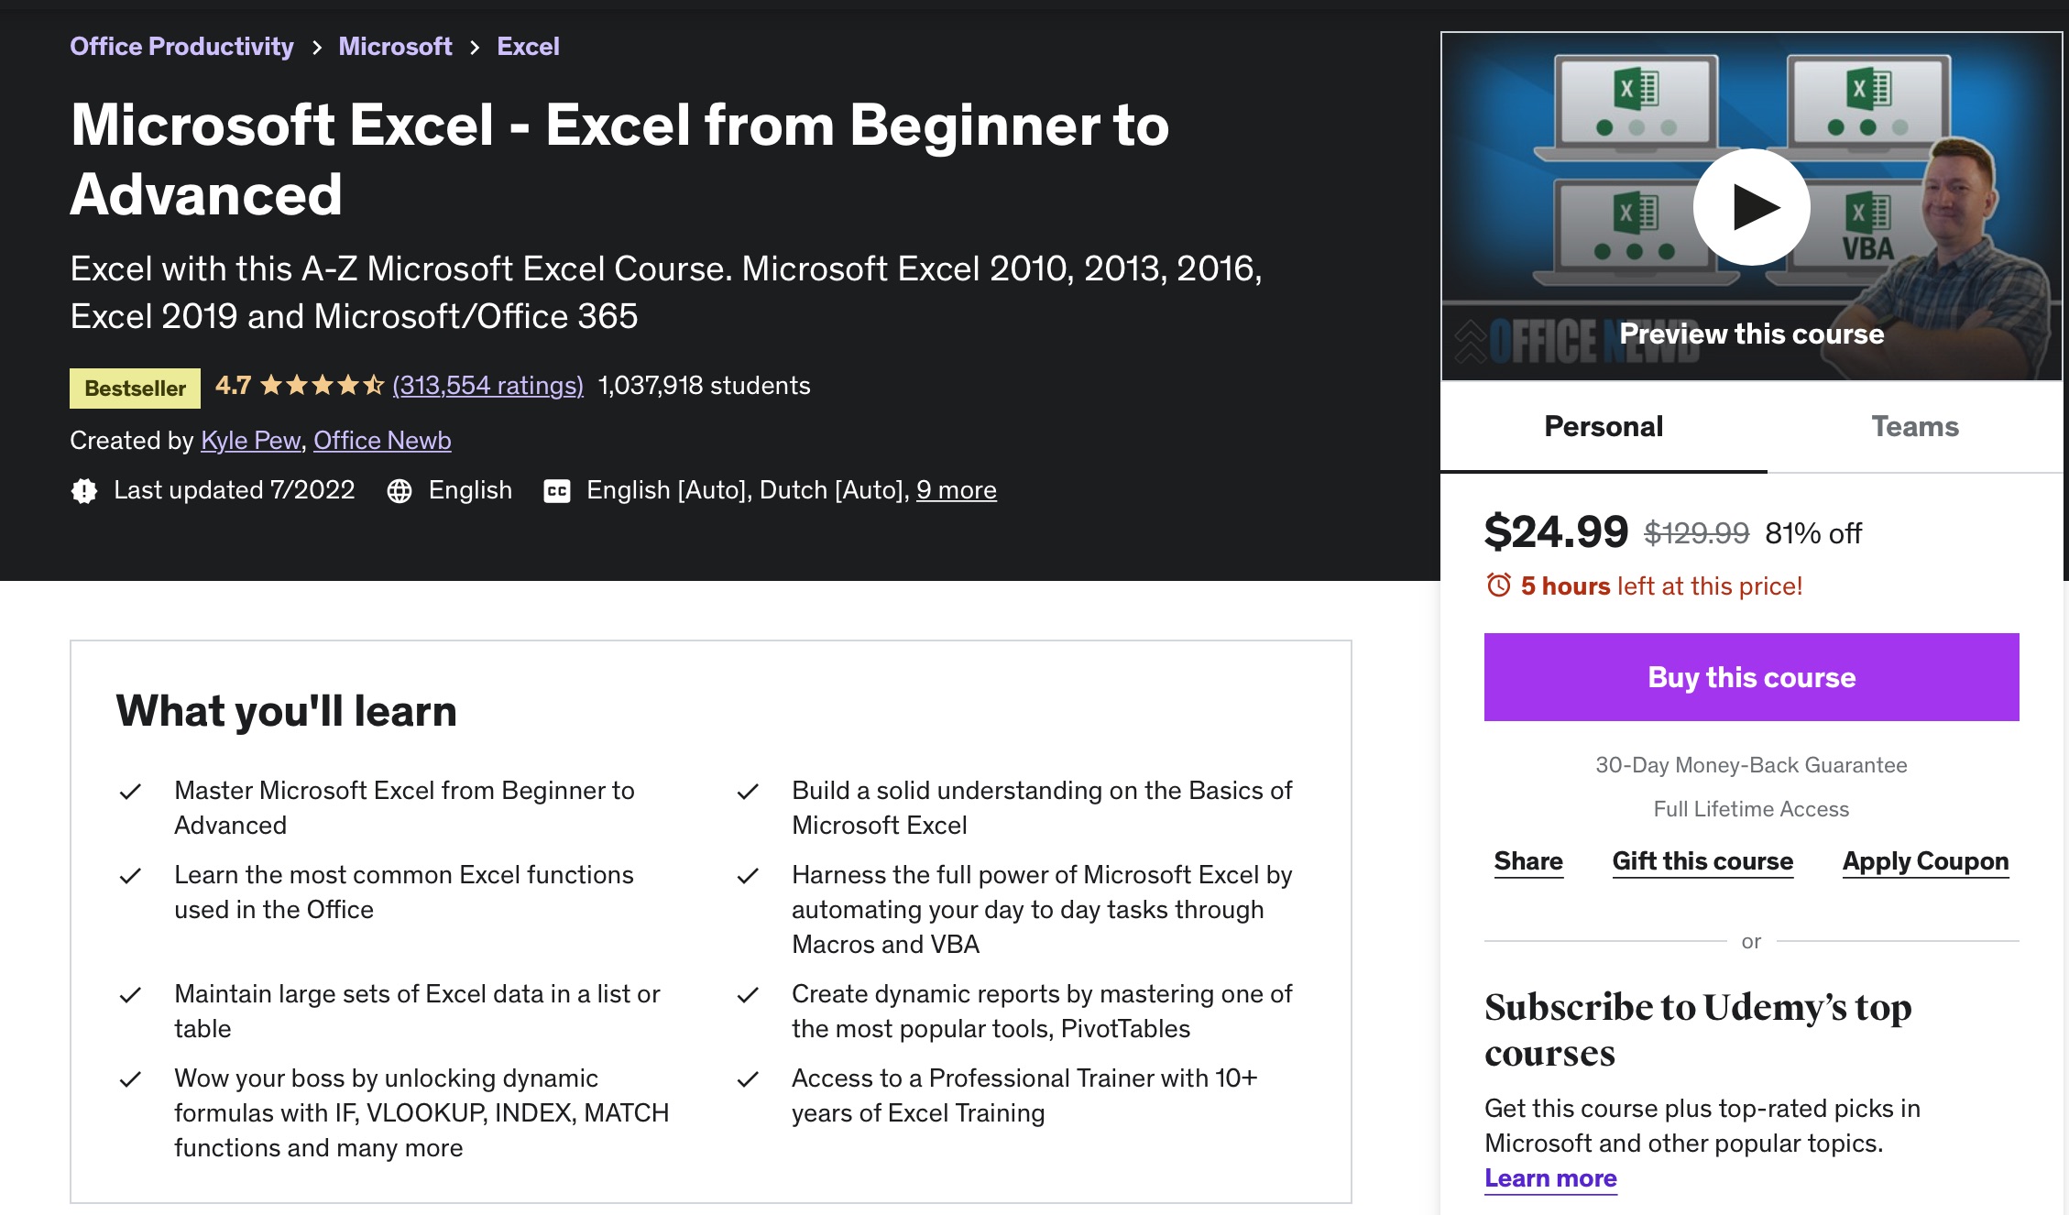Switch to the Teams tab
Screen dimensions: 2069x1215
tap(1914, 427)
